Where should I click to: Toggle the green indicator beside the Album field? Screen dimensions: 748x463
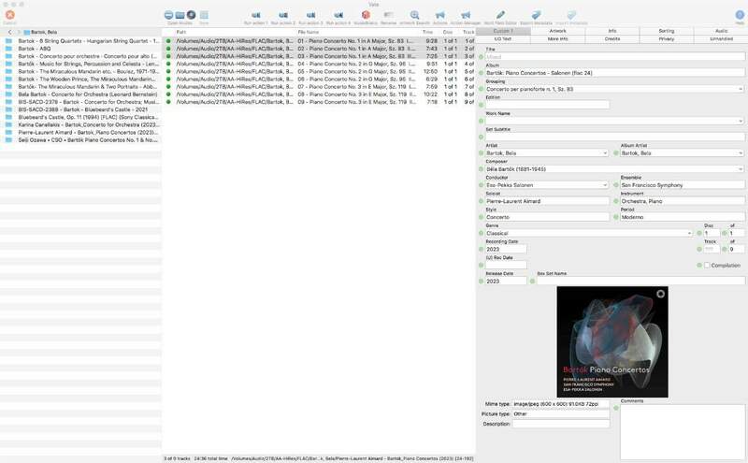point(479,72)
